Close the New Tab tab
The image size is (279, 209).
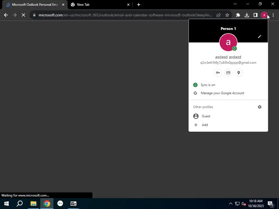coord(128,5)
